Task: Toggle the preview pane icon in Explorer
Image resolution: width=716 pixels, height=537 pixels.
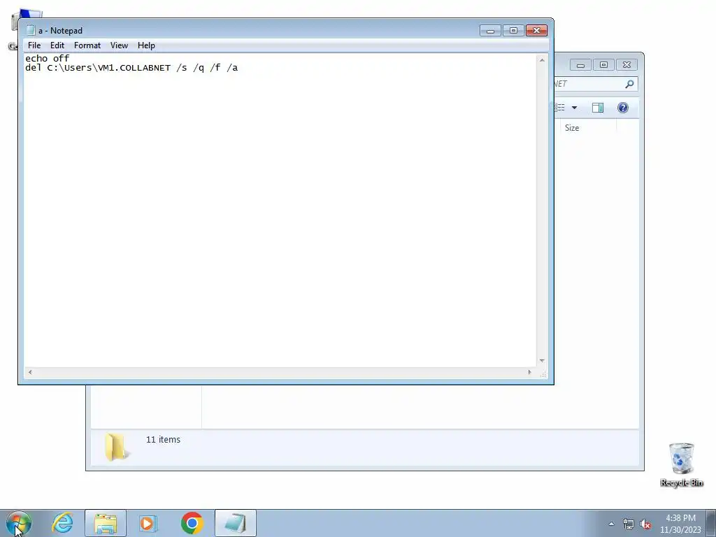Action: click(x=598, y=108)
